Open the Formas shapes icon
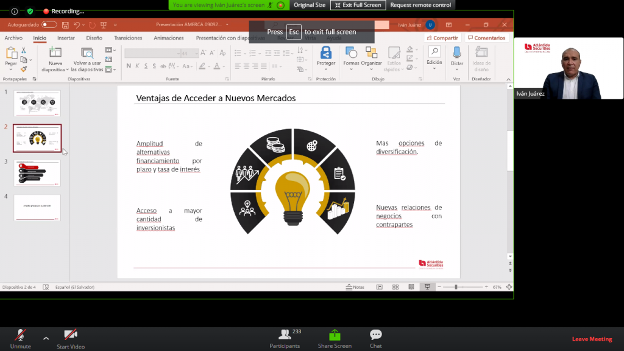The height and width of the screenshot is (351, 624). click(351, 52)
